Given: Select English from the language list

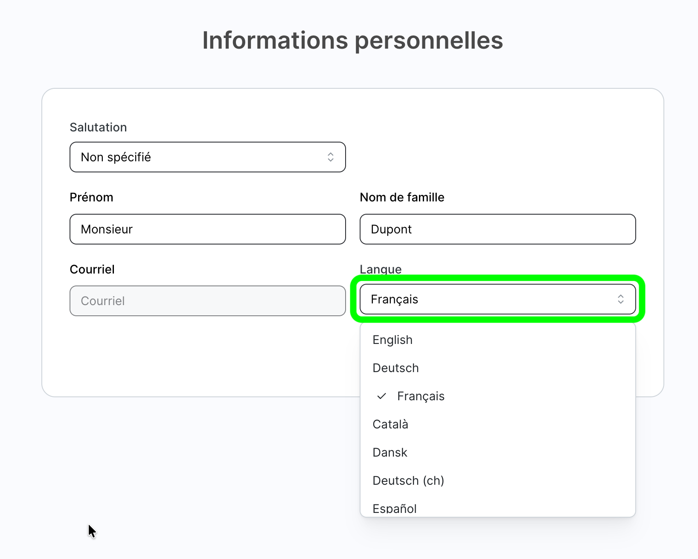Looking at the screenshot, I should [497, 340].
